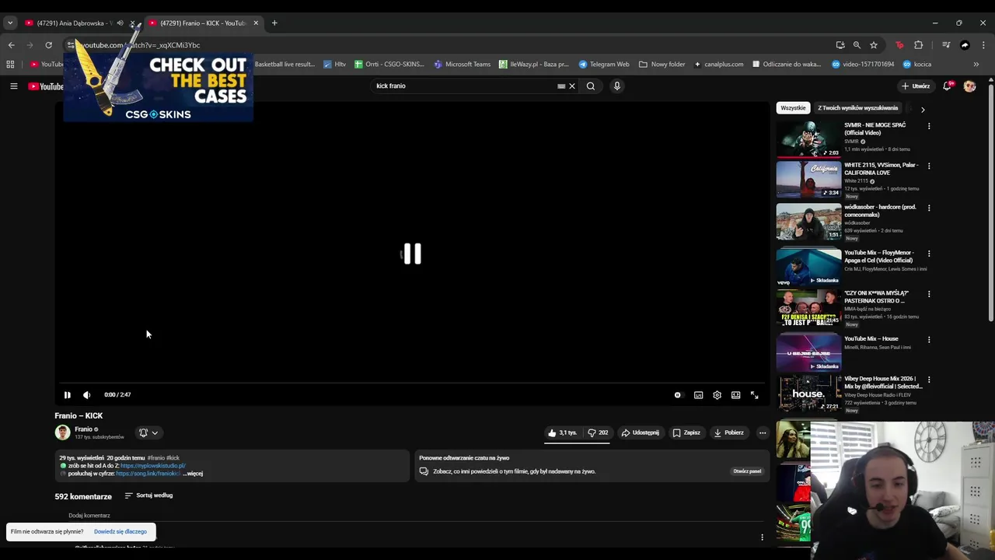Open Telegram Web bookmark
Viewport: 995px width, 560px height.
click(604, 65)
